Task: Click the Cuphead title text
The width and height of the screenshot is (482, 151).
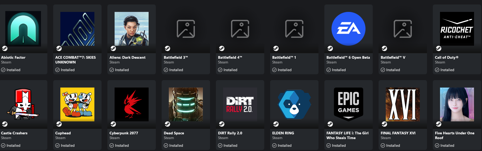Action: click(x=63, y=133)
